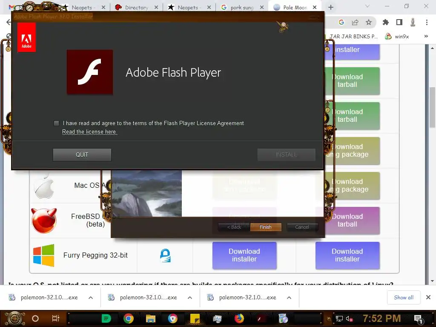Click Download installer for Furry Pegging 32-bit, left

tap(244, 255)
